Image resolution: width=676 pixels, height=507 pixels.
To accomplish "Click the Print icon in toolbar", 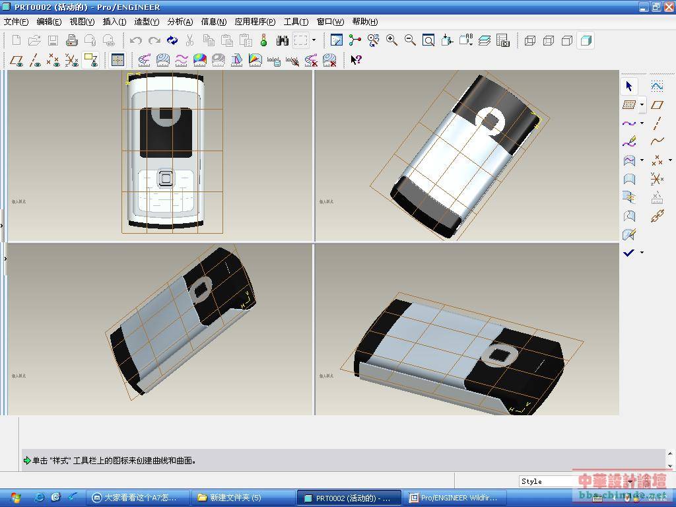I will click(x=71, y=40).
